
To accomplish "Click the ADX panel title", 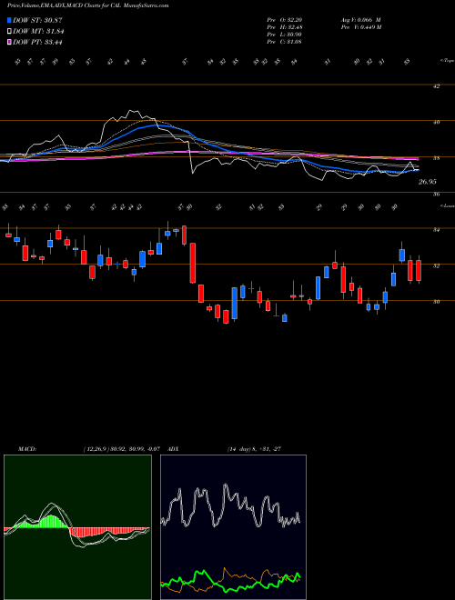I will click(x=173, y=449).
